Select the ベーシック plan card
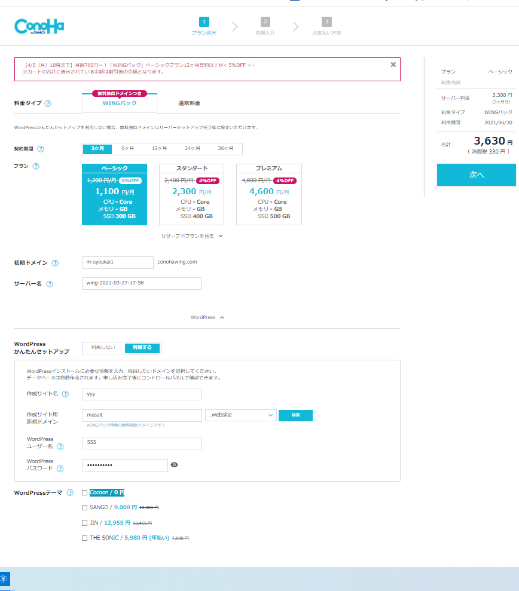Screen dimensions: 519x591 [114, 194]
